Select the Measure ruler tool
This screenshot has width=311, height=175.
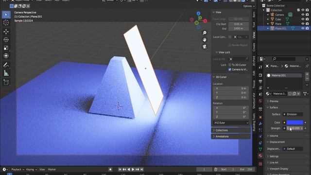(6, 73)
